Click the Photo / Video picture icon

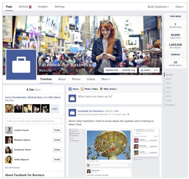coord(82,89)
